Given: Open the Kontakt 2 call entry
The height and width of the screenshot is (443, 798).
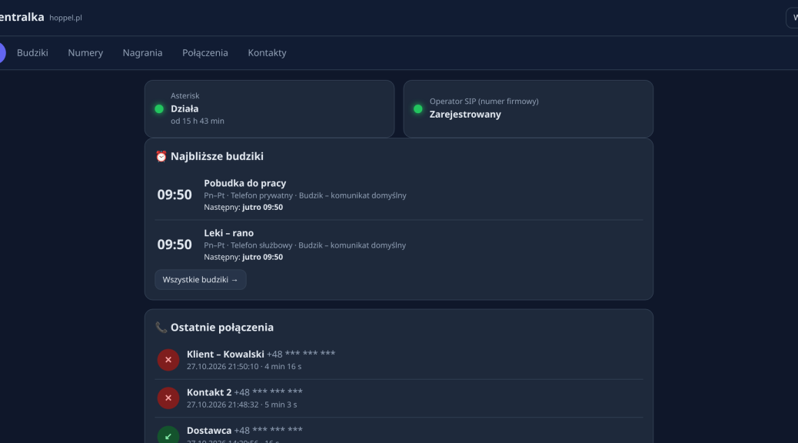Looking at the screenshot, I should coord(399,398).
